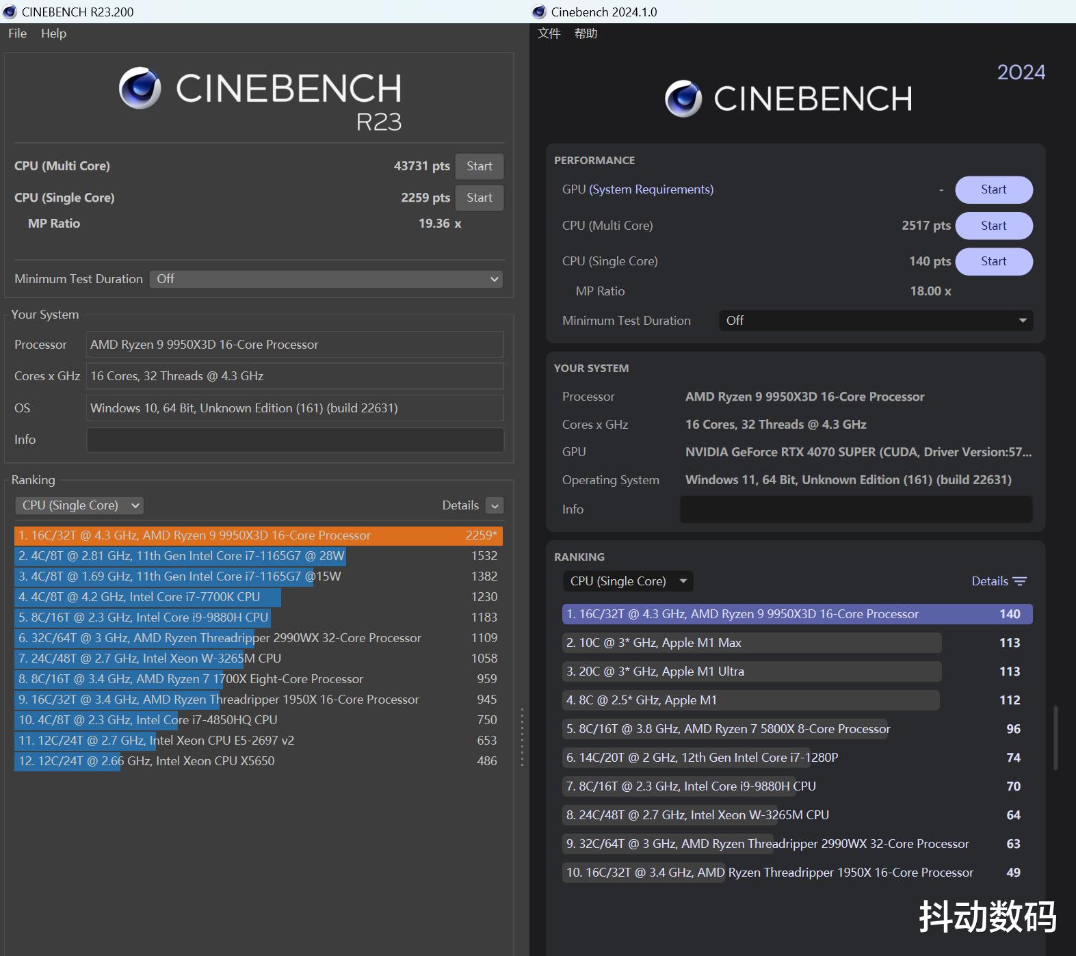Select R23 row Threadripper 1950X
Image resolution: width=1076 pixels, height=956 pixels.
point(259,700)
